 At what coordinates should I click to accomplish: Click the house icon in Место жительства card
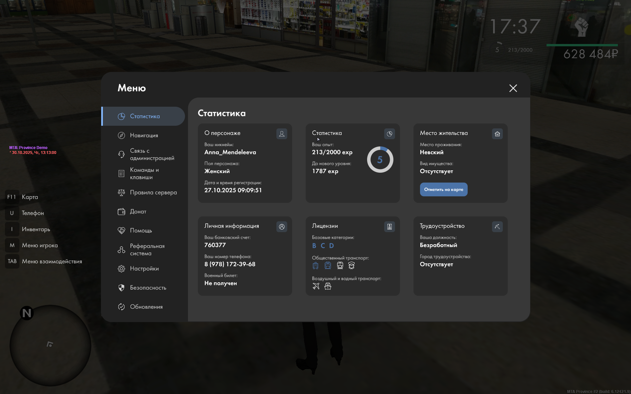coord(497,134)
